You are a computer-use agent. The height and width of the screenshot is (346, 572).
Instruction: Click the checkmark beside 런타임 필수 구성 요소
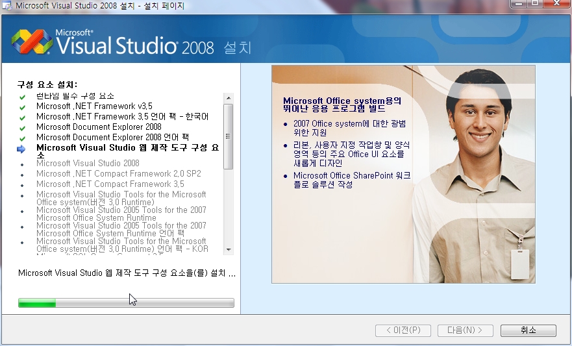[x=22, y=97]
